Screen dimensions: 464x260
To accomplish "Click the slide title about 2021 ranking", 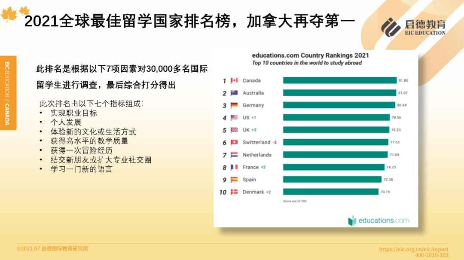I will pyautogui.click(x=189, y=21).
